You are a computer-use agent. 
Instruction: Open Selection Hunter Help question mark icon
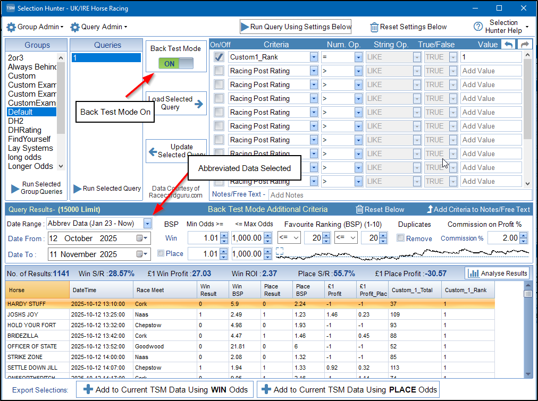478,27
